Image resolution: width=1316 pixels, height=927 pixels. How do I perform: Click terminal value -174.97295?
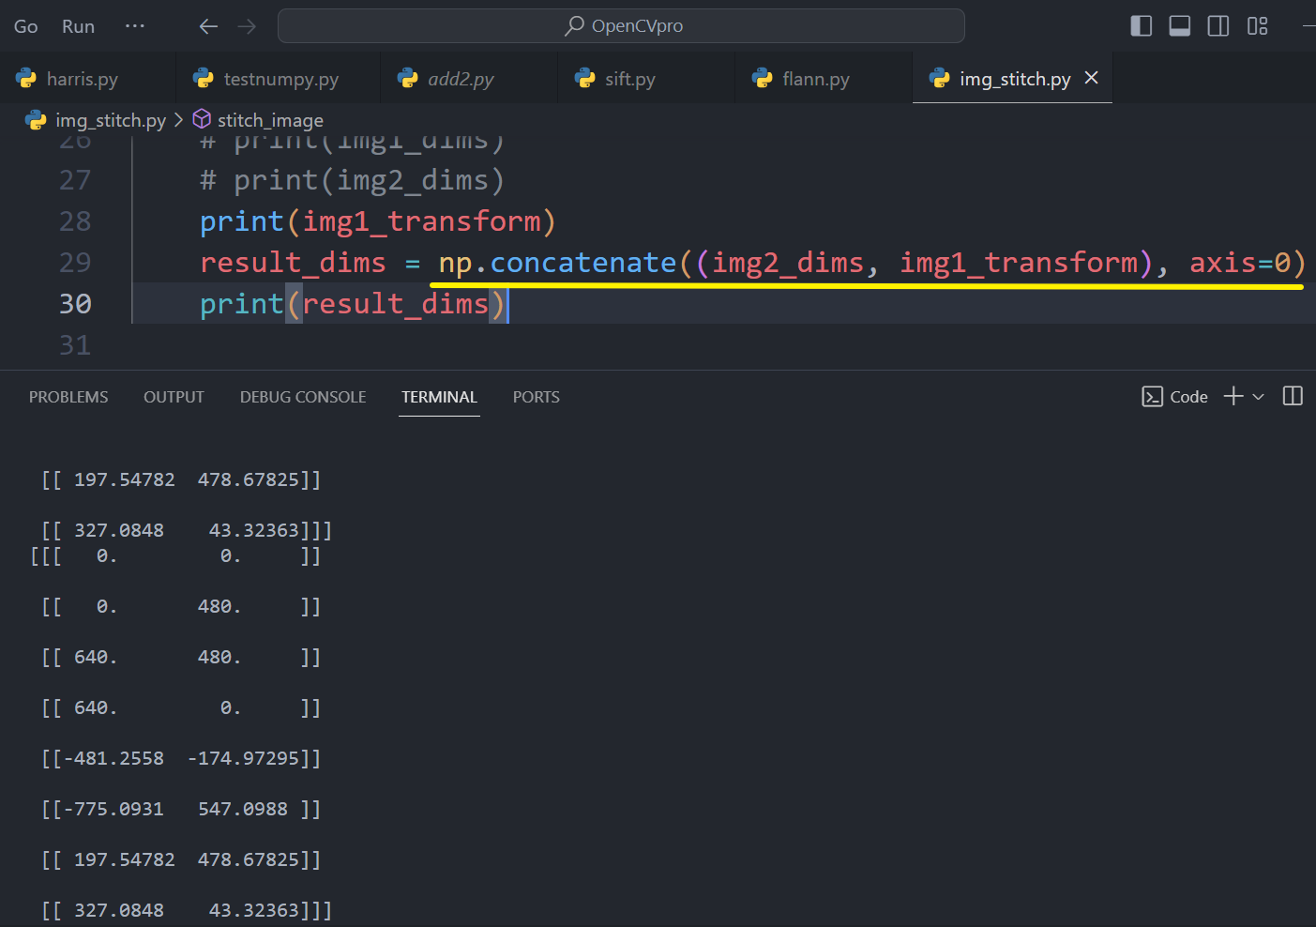coord(243,758)
